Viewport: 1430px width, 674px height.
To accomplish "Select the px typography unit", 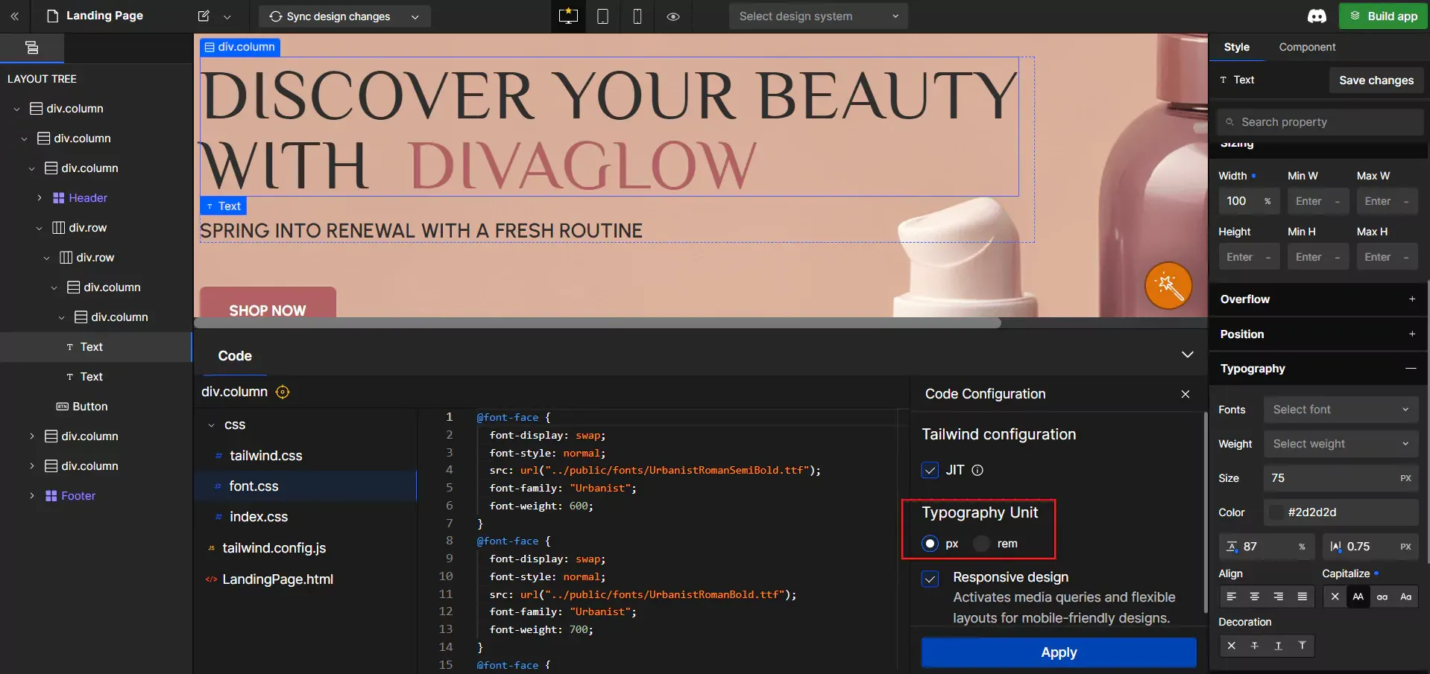I will click(930, 544).
